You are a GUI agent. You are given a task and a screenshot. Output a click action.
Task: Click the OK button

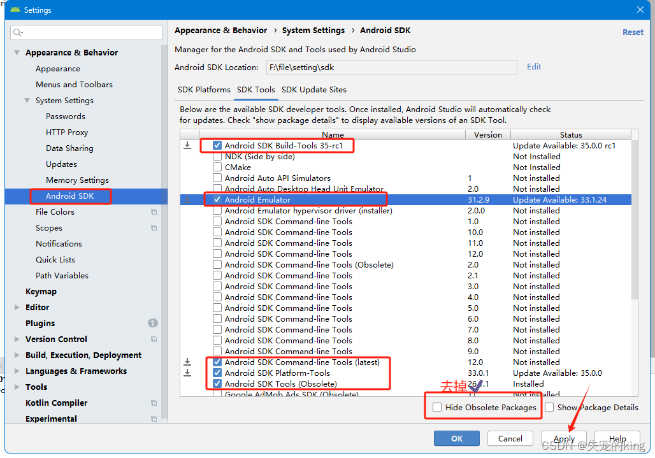tap(457, 438)
